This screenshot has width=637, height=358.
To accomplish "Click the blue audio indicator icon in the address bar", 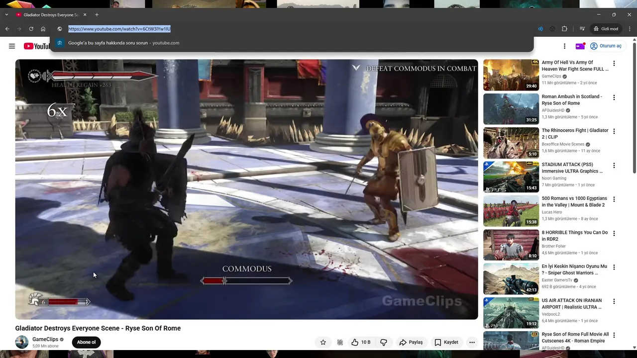I will (x=540, y=29).
